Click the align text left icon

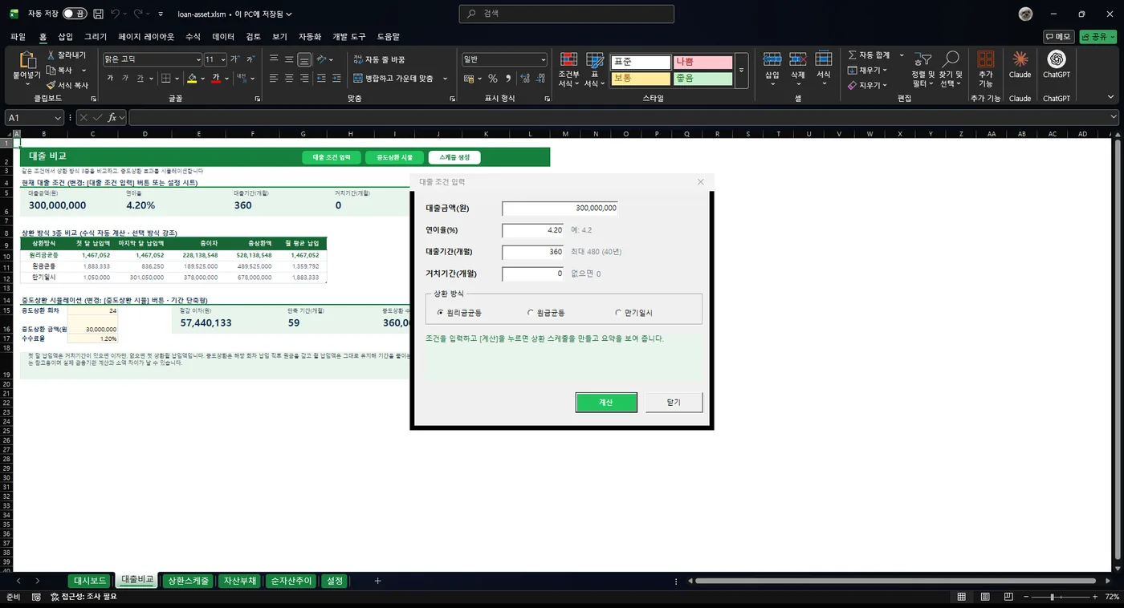(274, 78)
